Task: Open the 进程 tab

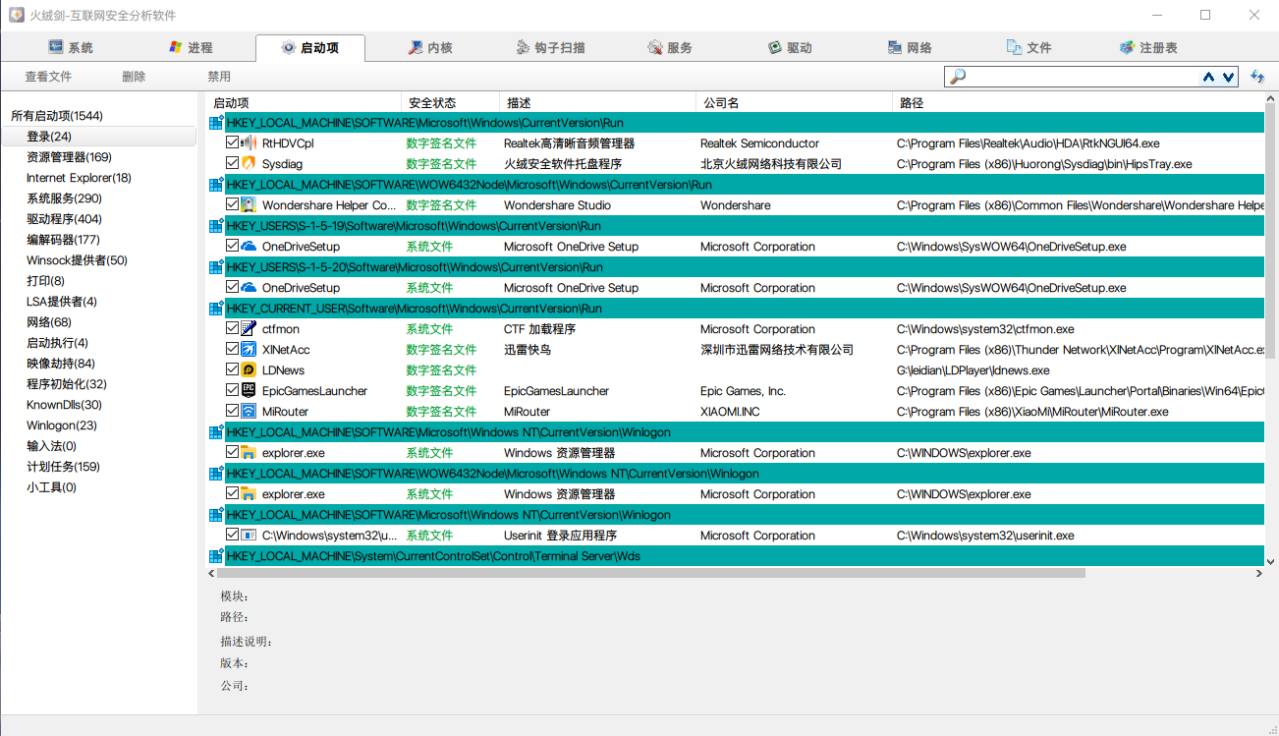Action: coord(191,47)
